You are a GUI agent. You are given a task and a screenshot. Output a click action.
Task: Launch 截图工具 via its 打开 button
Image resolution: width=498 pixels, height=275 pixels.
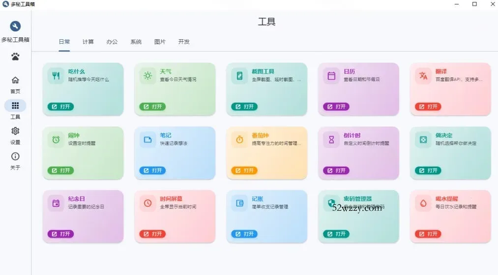(x=244, y=107)
